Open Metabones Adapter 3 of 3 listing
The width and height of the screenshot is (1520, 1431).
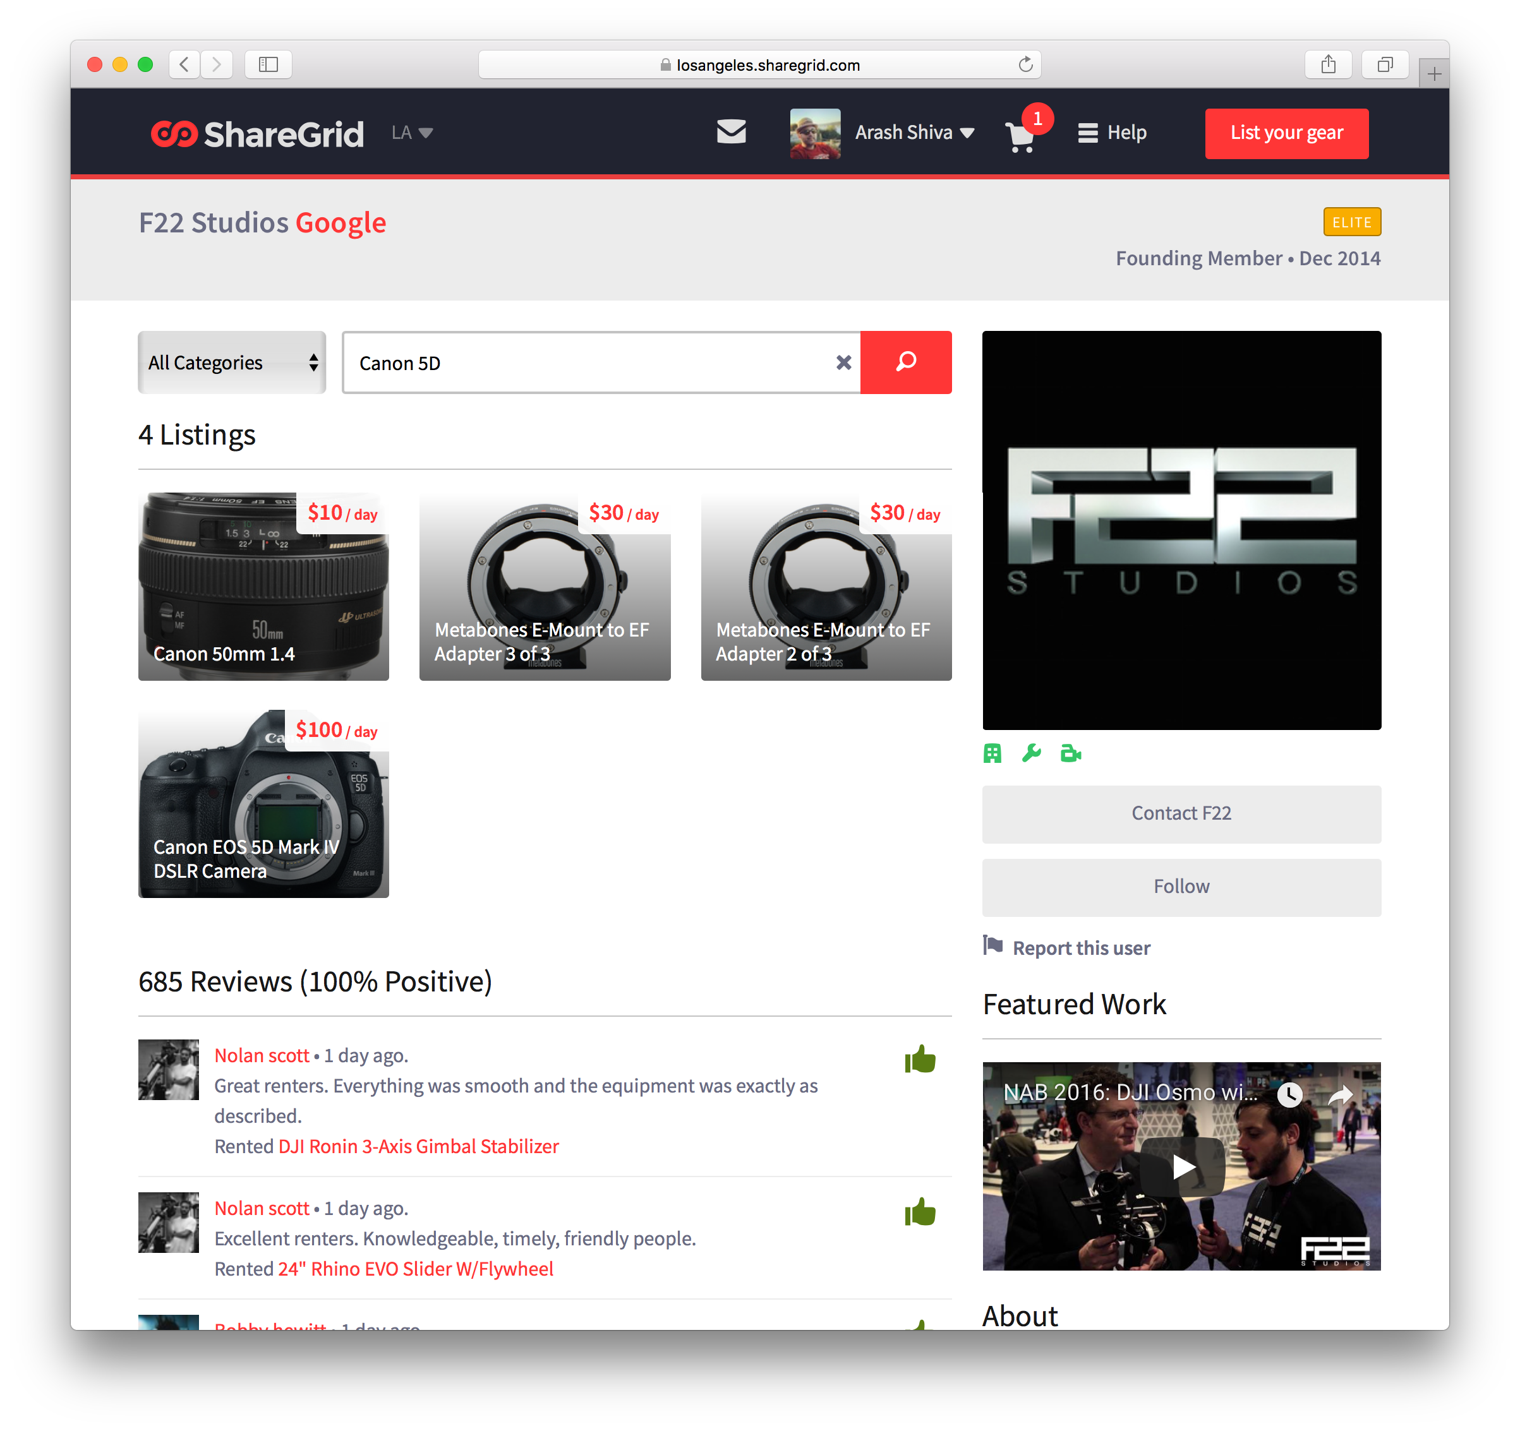(545, 586)
